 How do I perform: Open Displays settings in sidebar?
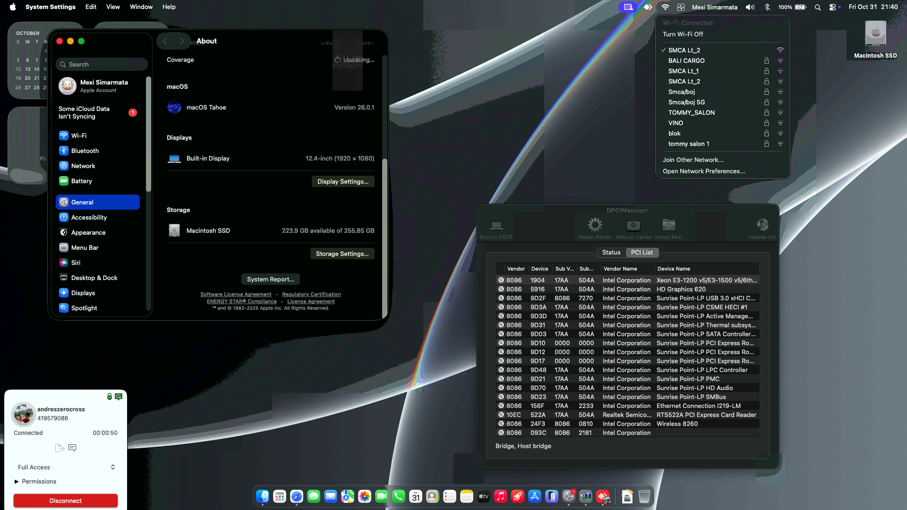[x=98, y=293]
